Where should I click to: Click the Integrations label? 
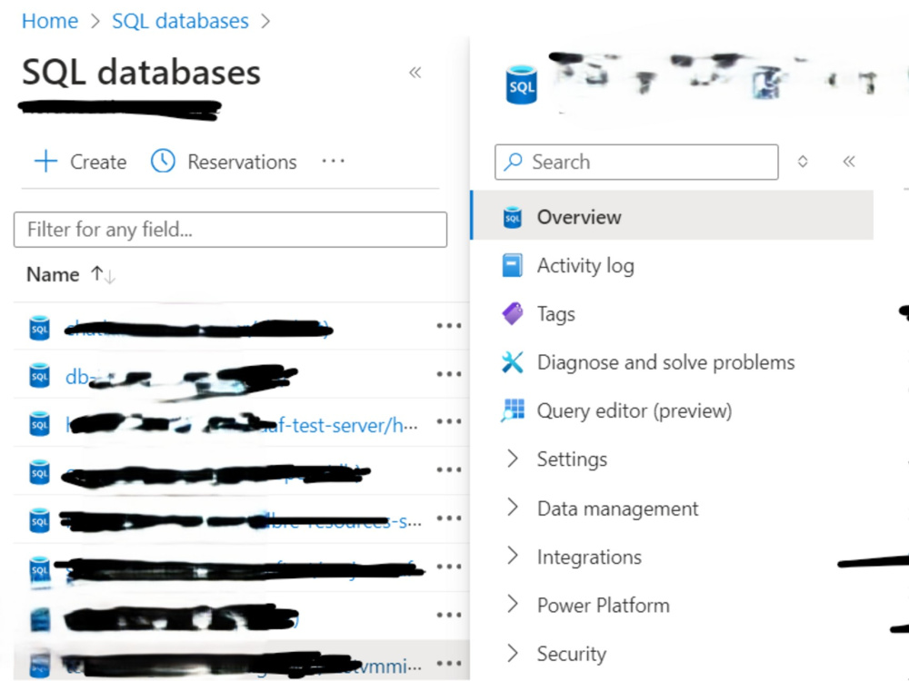[x=589, y=558]
